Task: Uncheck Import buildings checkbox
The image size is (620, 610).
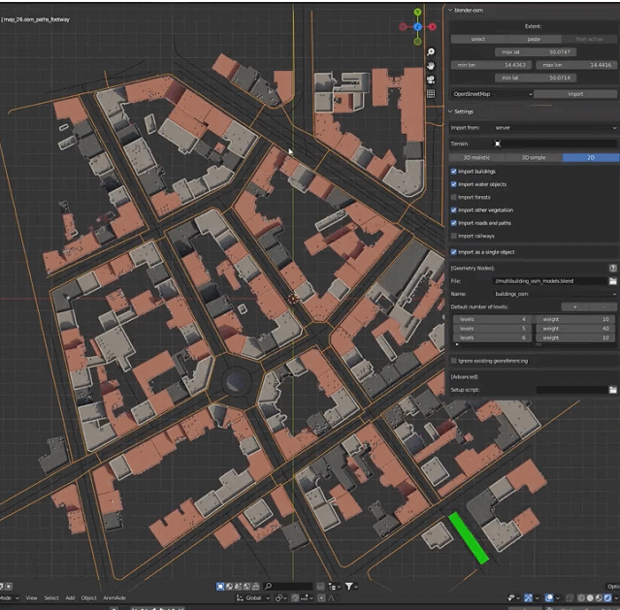Action: click(454, 171)
